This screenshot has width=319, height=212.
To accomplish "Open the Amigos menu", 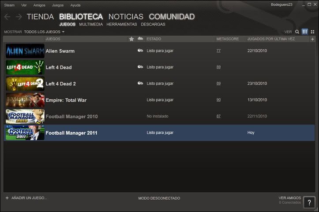I will [x=39, y=5].
